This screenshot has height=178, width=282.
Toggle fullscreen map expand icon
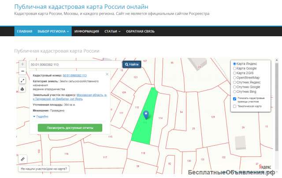pos(22,81)
